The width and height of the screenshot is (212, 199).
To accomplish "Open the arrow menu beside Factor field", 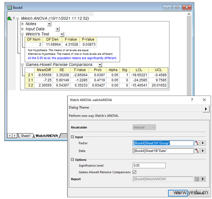I will 203,143.
